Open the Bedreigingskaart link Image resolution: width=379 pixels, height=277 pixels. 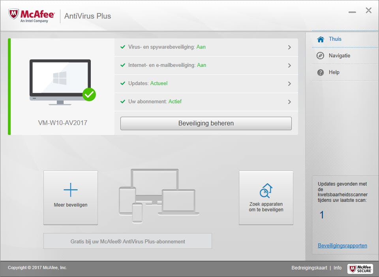pos(309,268)
